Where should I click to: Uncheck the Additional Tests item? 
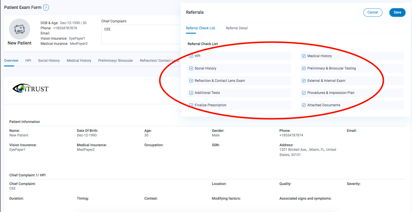191,93
